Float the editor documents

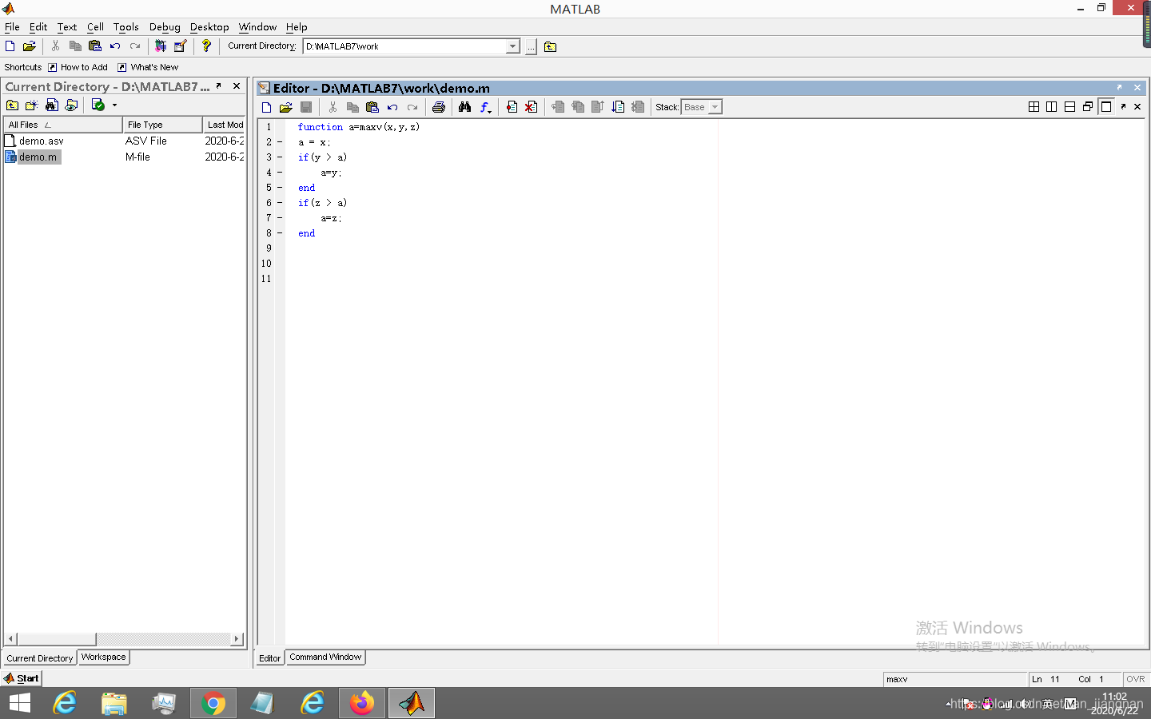[1088, 106]
